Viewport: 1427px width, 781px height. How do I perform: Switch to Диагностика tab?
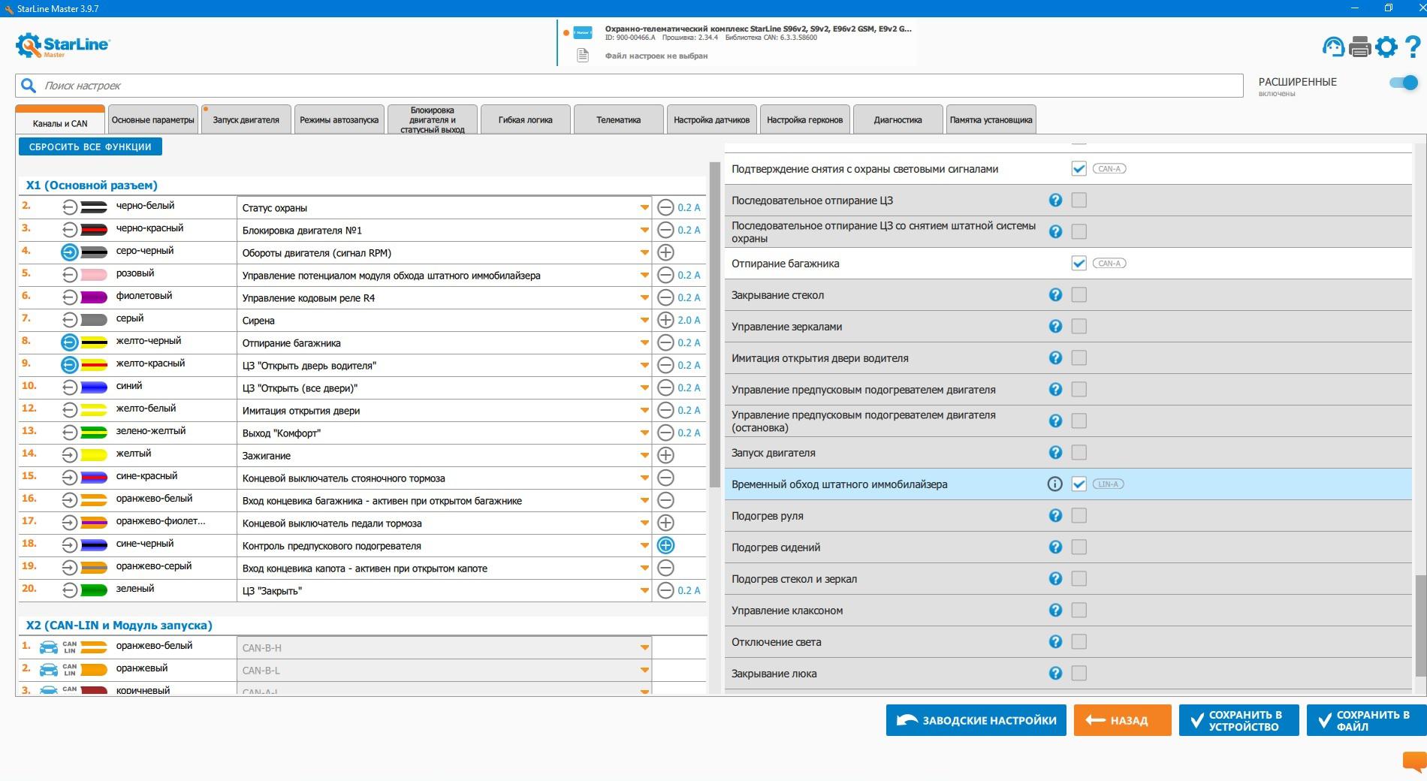898,120
